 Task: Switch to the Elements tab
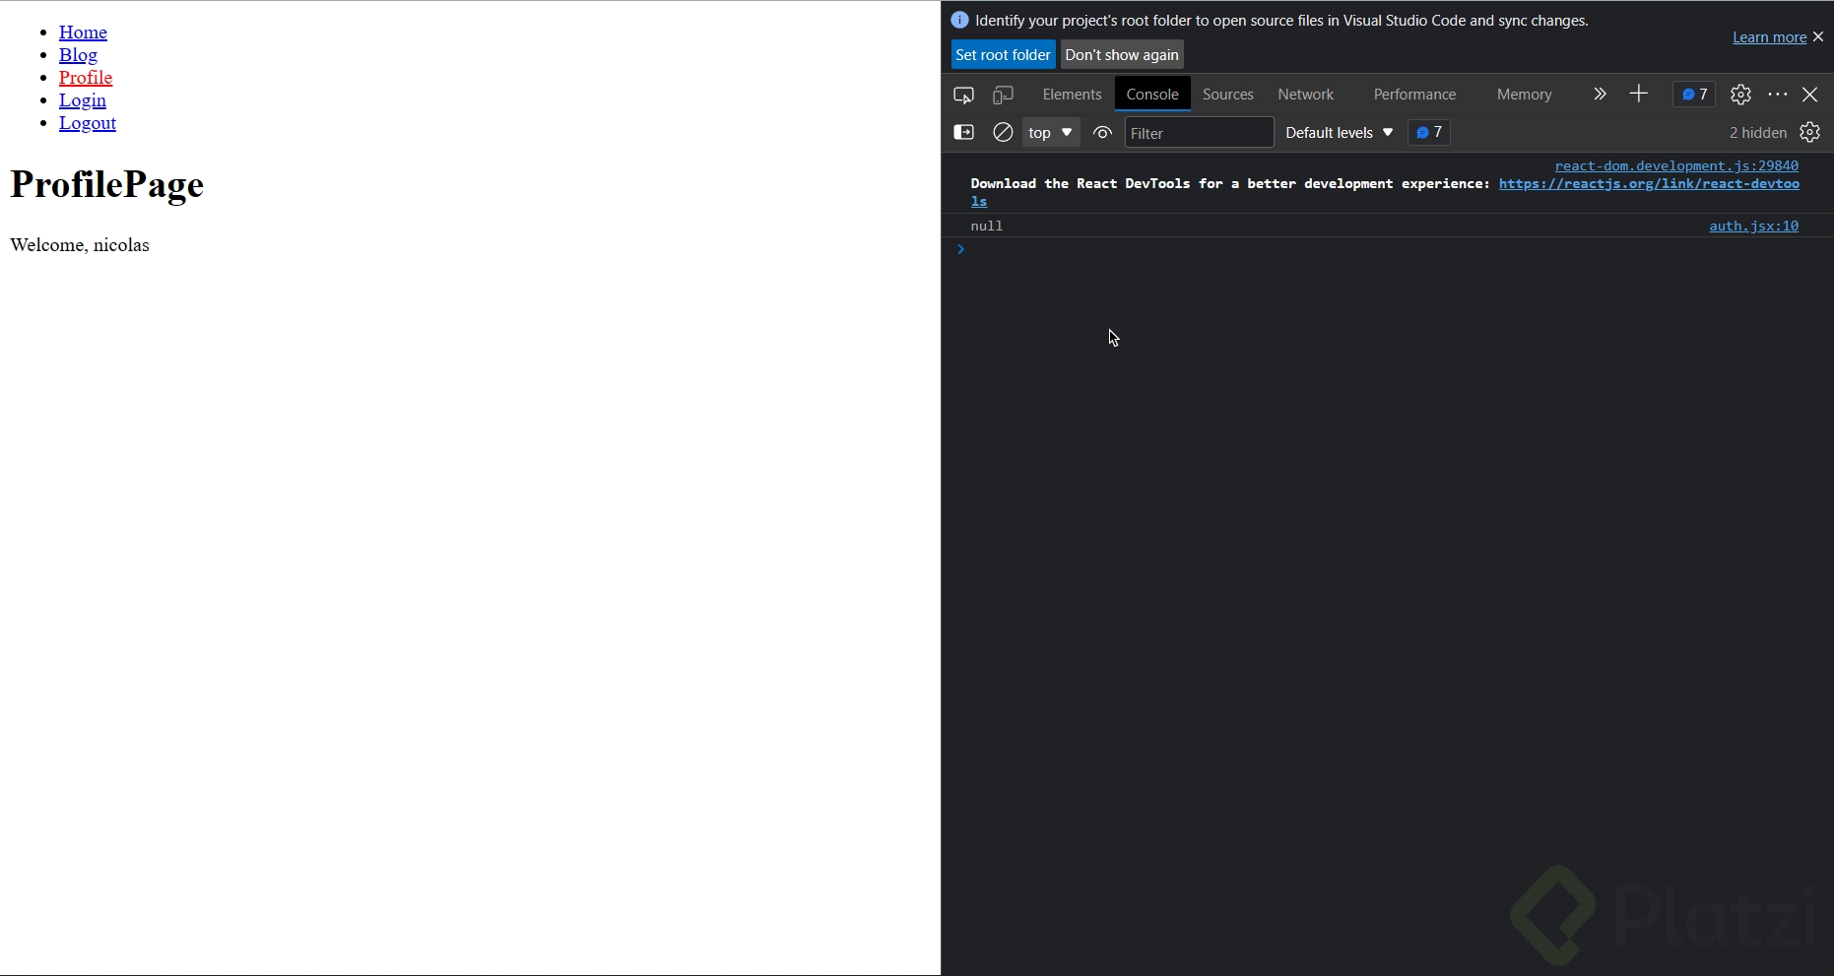[1072, 95]
